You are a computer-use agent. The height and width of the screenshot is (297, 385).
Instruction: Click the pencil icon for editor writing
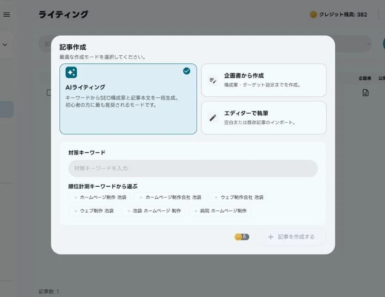click(x=213, y=118)
